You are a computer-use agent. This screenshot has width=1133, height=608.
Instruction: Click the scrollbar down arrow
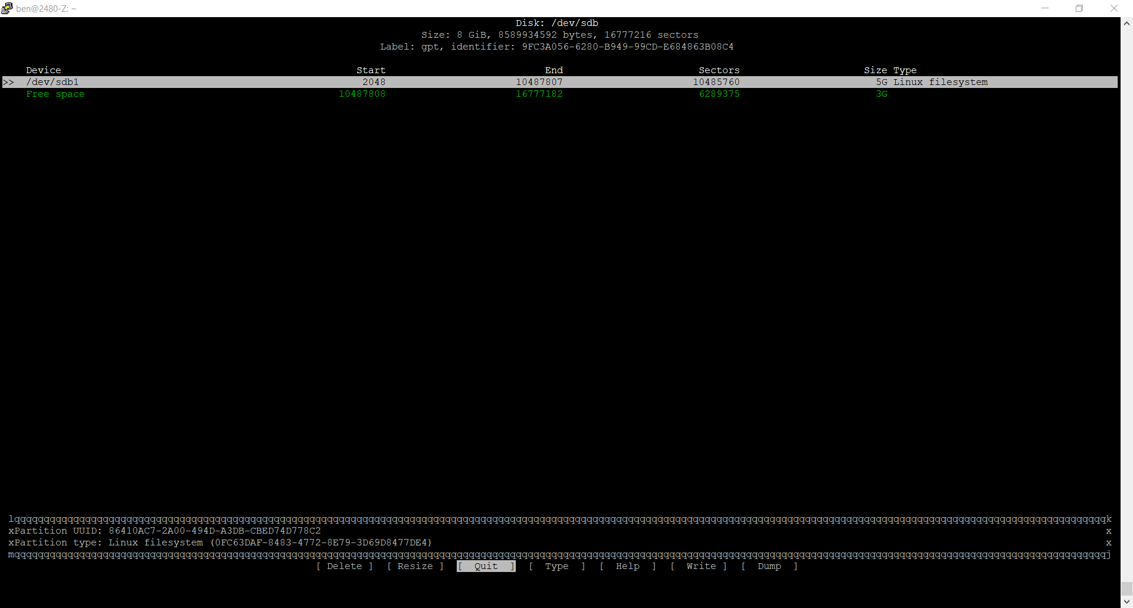tap(1127, 602)
